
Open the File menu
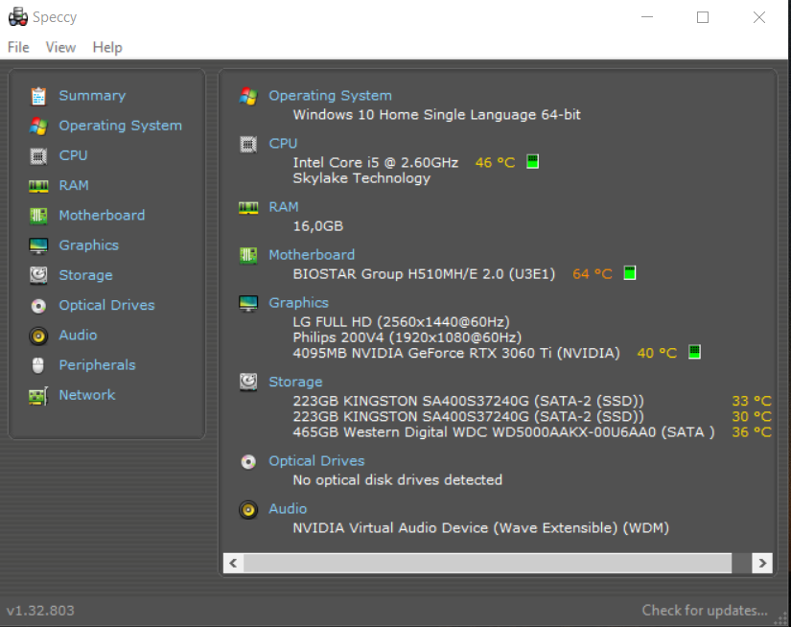pos(18,47)
